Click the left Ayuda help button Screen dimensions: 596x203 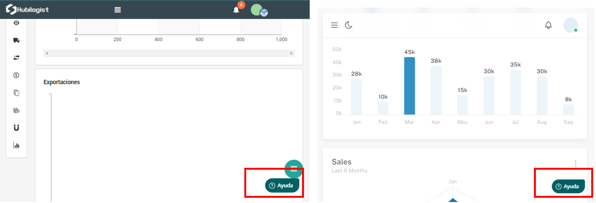pos(282,185)
